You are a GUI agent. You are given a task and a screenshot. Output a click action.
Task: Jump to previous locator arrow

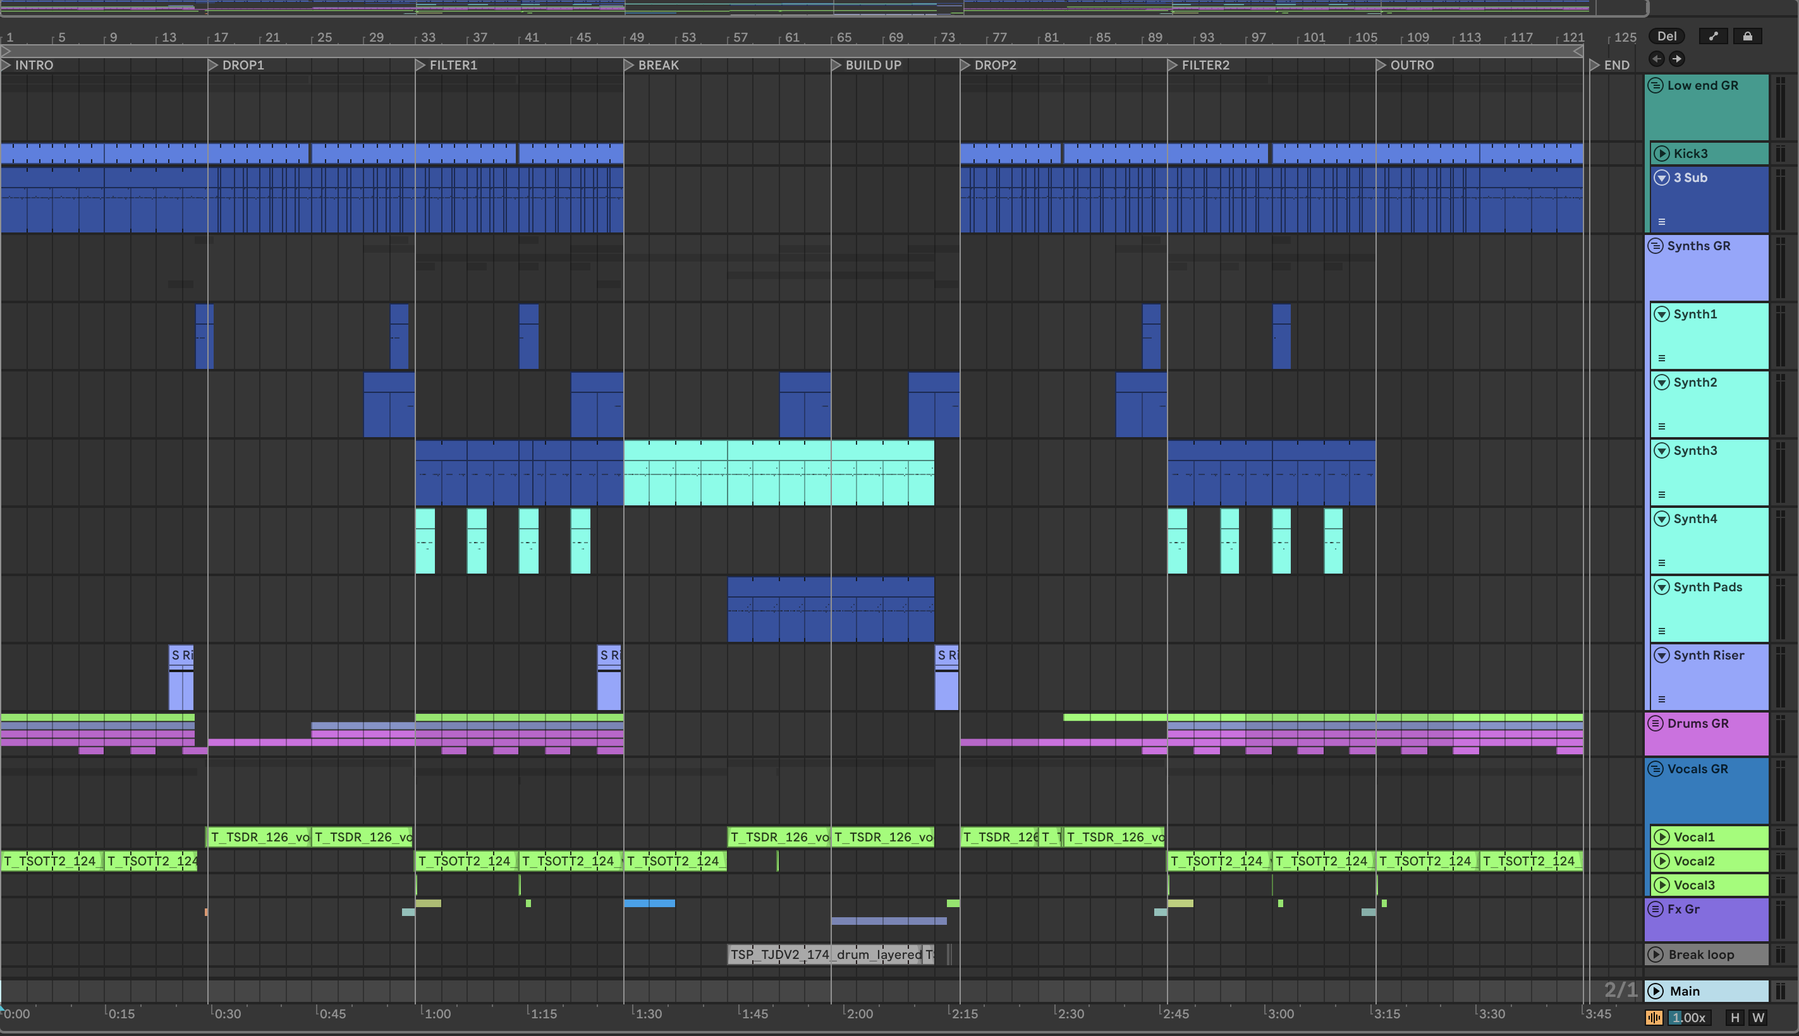tap(1657, 59)
